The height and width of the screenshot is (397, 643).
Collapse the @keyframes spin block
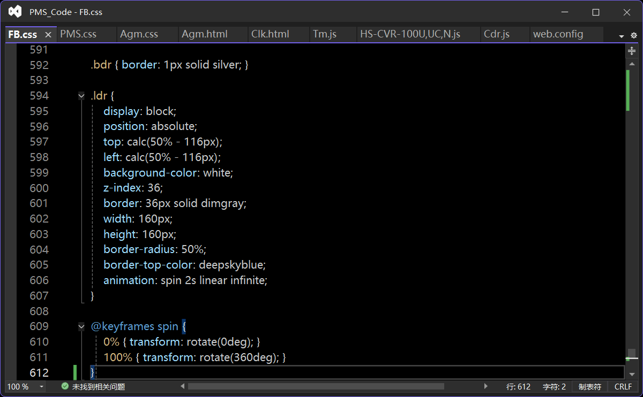(81, 326)
